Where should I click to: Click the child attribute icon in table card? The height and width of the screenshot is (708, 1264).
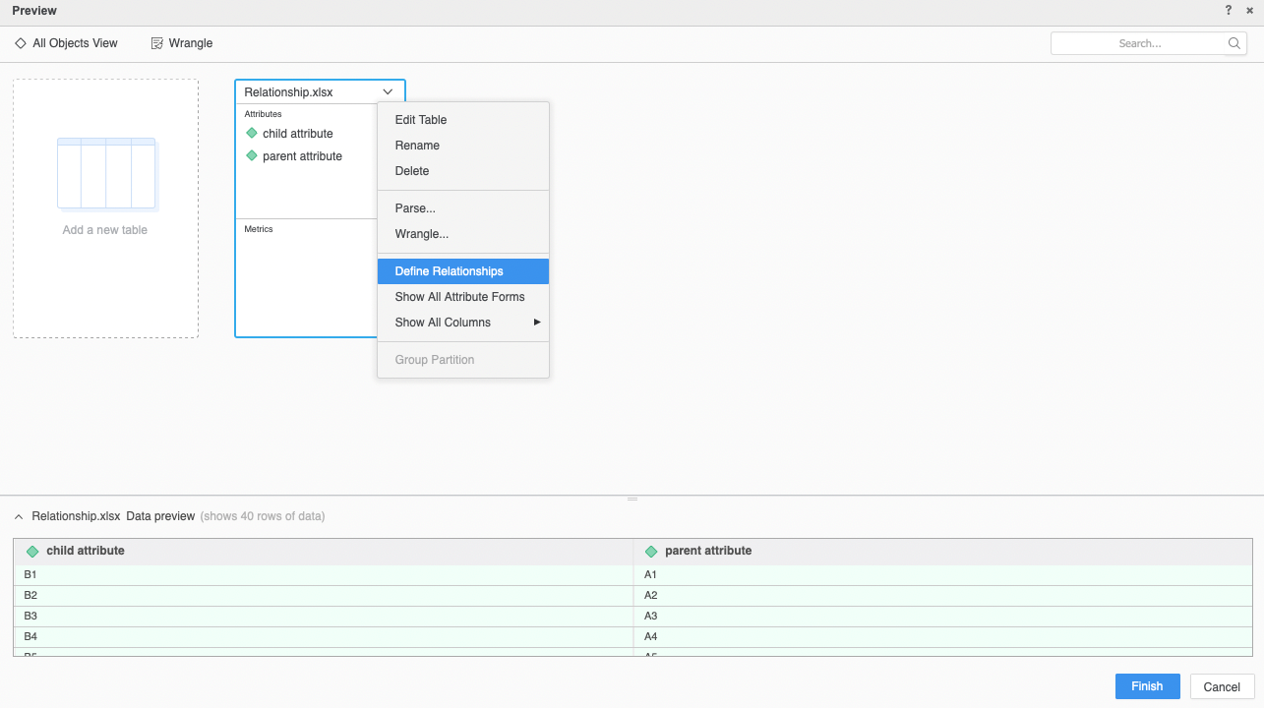252,133
